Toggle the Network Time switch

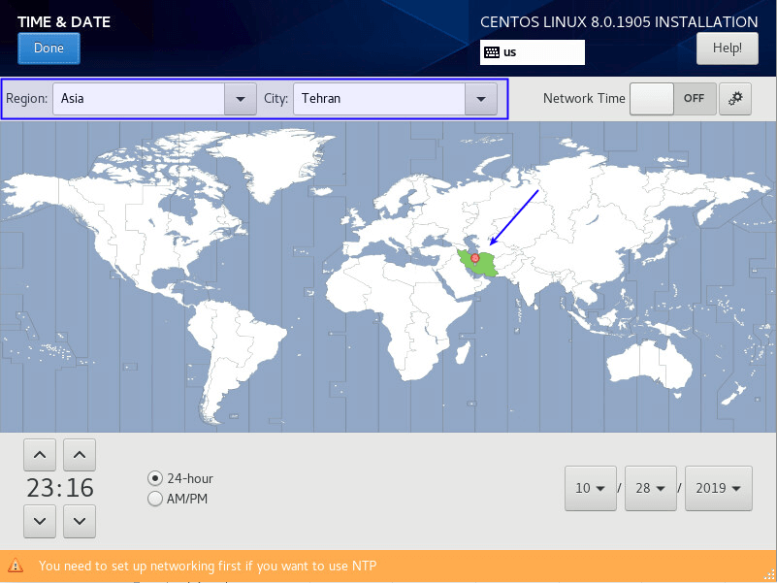(x=673, y=99)
